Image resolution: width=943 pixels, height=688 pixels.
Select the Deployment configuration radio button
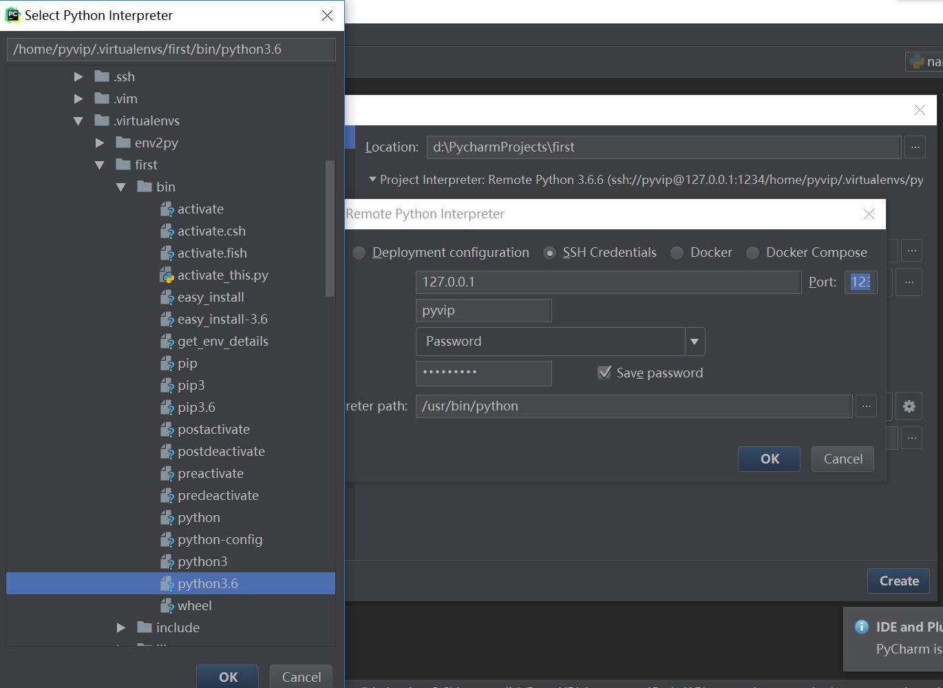pyautogui.click(x=359, y=253)
